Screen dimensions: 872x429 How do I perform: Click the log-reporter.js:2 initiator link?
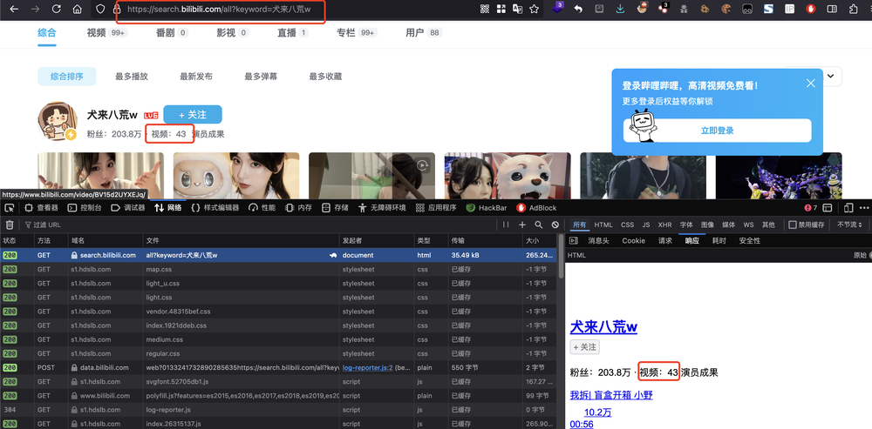[x=368, y=367]
